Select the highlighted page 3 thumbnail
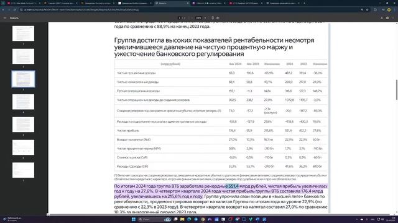The height and width of the screenshot is (223, 398). [23, 79]
